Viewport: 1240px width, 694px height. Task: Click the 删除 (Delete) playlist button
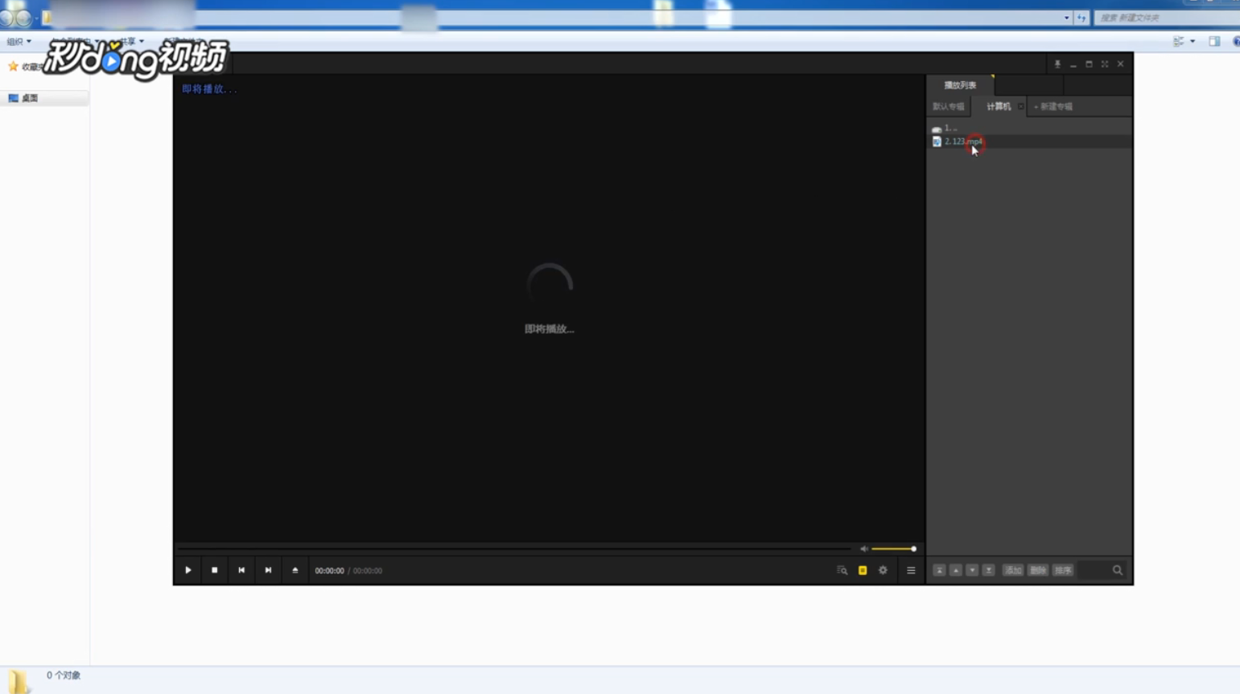[x=1038, y=570]
